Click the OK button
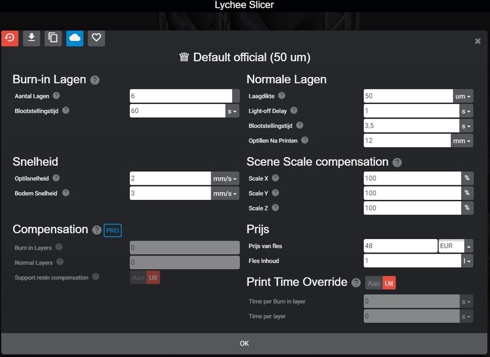The height and width of the screenshot is (357, 490). tap(244, 344)
